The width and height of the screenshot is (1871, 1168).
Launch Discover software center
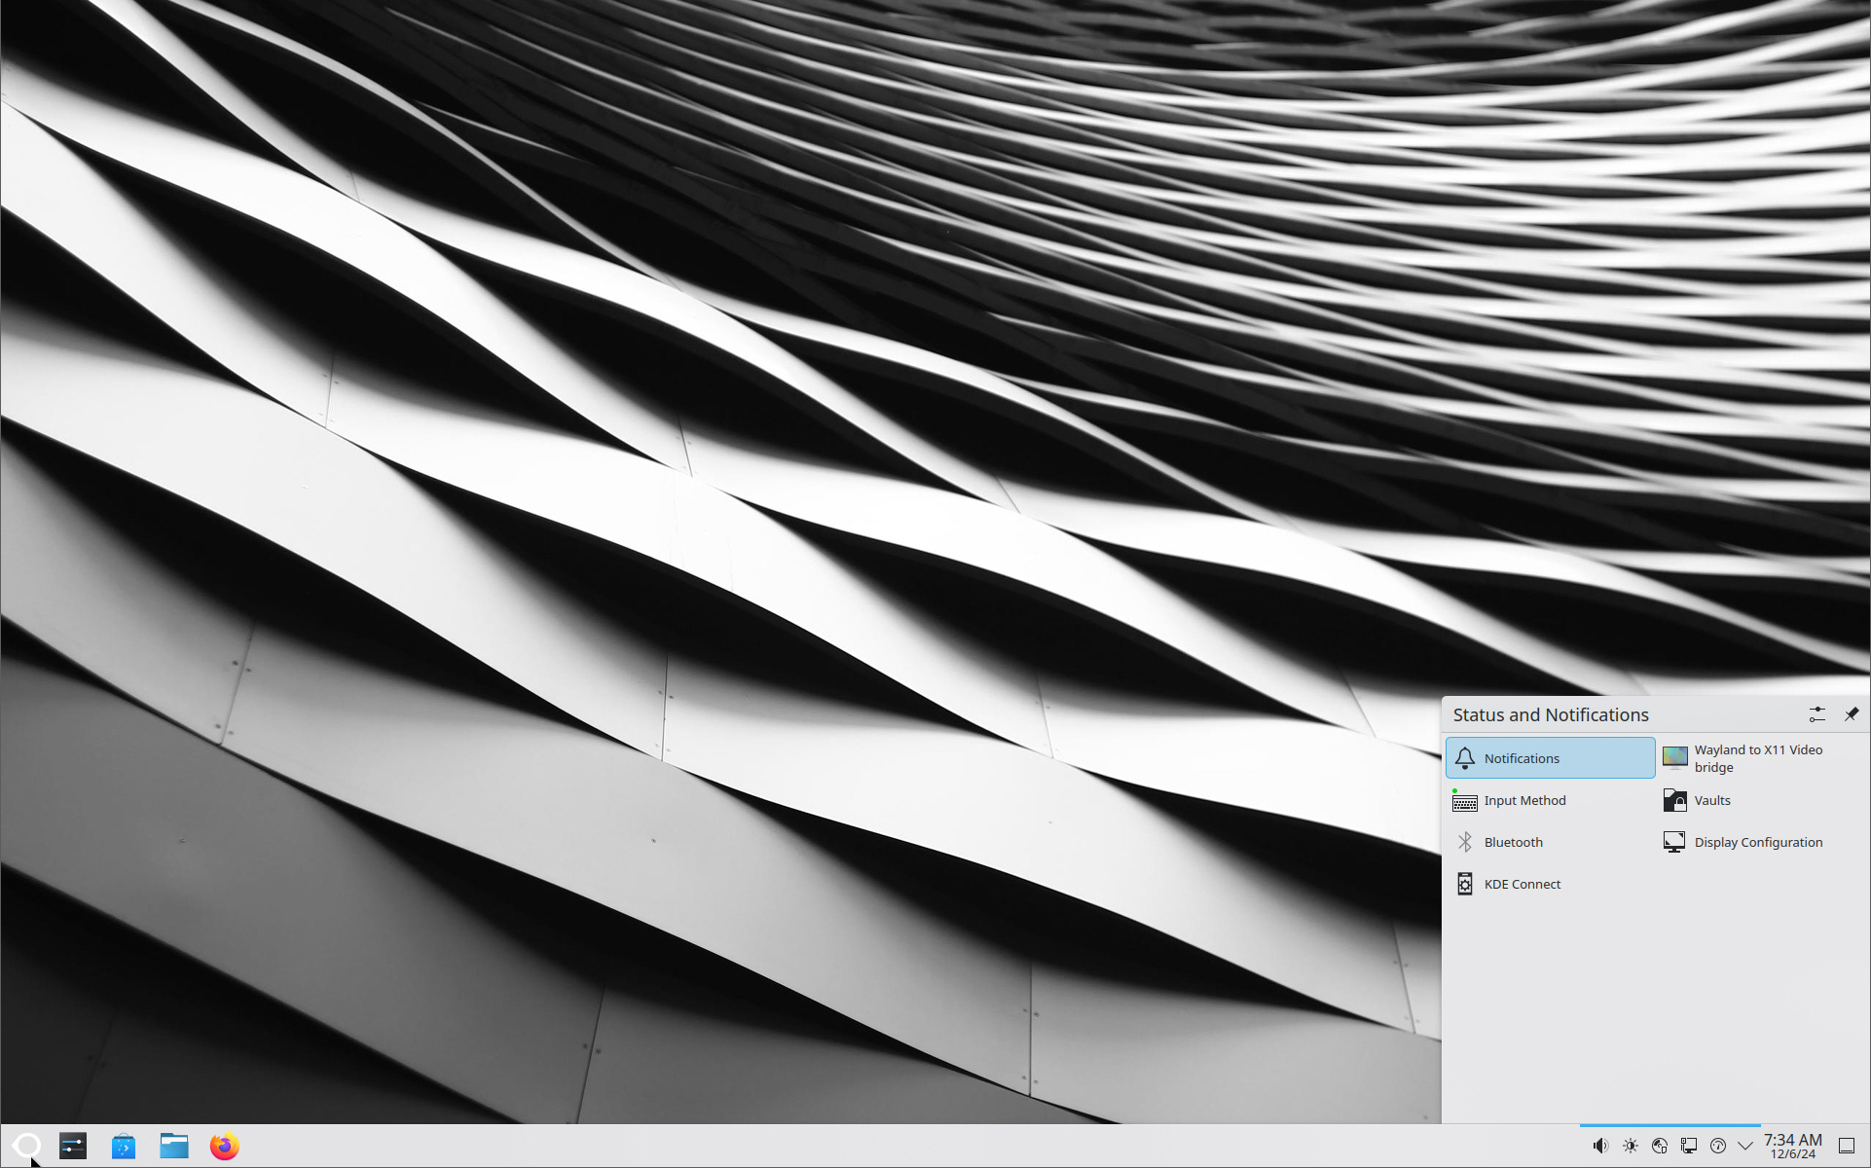click(x=123, y=1146)
